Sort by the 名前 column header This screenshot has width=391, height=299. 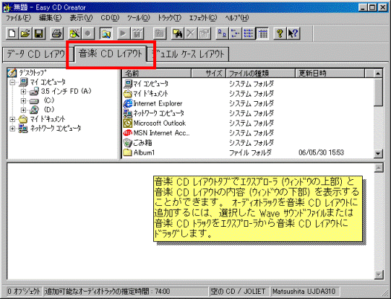pyautogui.click(x=157, y=74)
